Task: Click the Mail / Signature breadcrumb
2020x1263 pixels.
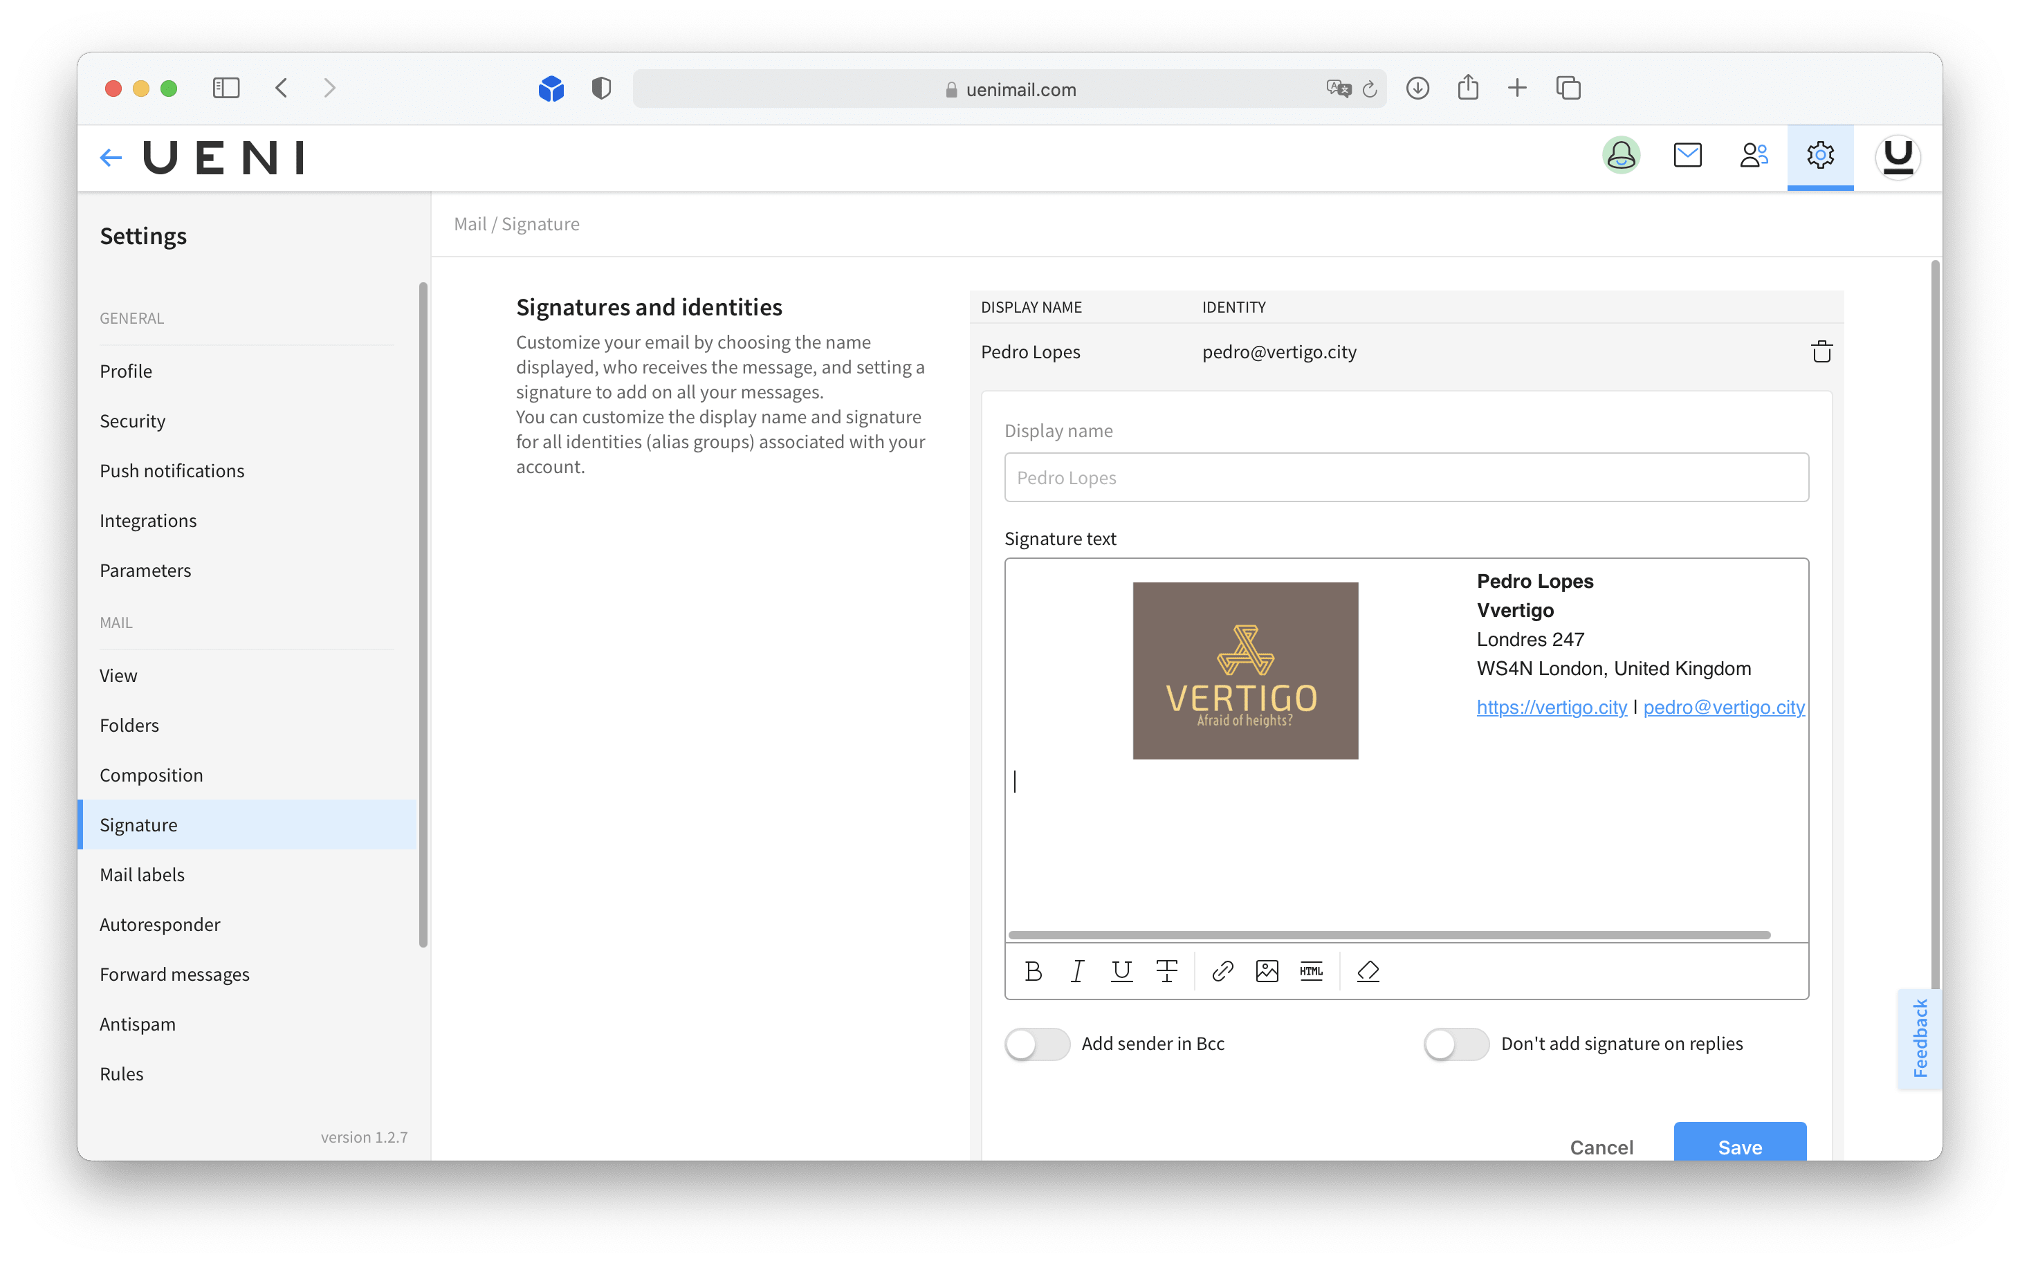Action: [x=516, y=224]
